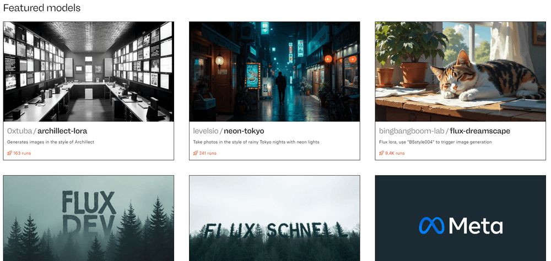Click the rocket icon beside 241 runs
The width and height of the screenshot is (551, 261).
tap(196, 153)
